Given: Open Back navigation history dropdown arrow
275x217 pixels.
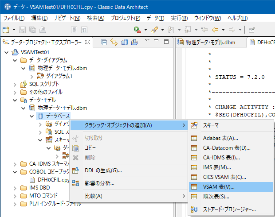Looking at the screenshot, I should [x=223, y=30].
